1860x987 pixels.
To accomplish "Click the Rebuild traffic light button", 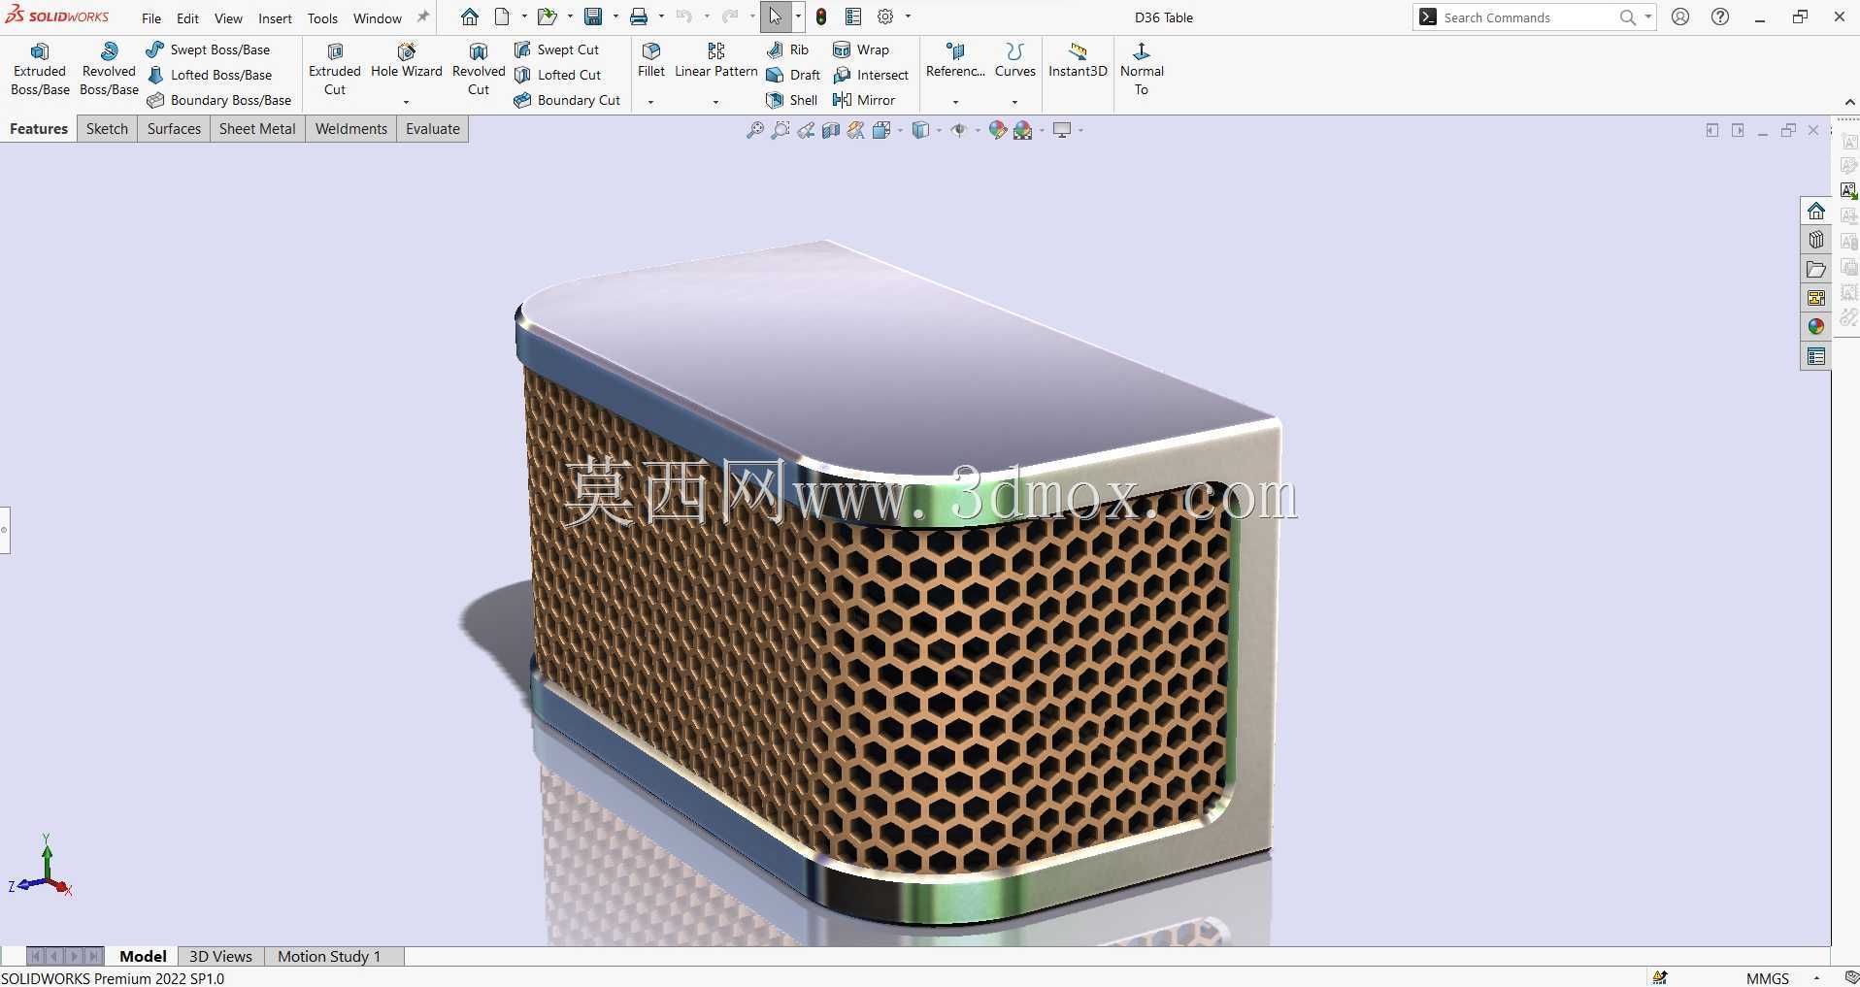I will 821,16.
